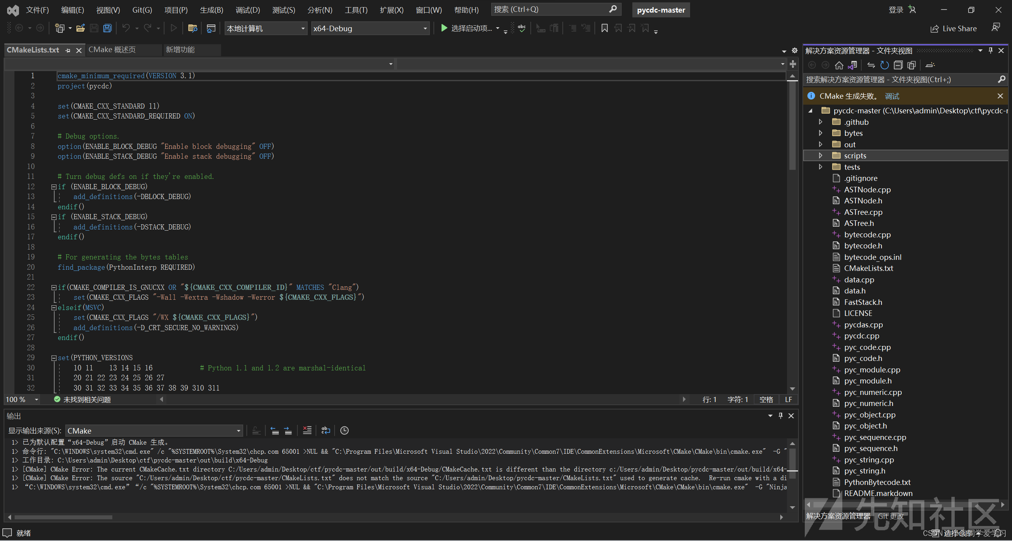Click Clear All in the Output panel
This screenshot has width=1012, height=541.
click(307, 430)
